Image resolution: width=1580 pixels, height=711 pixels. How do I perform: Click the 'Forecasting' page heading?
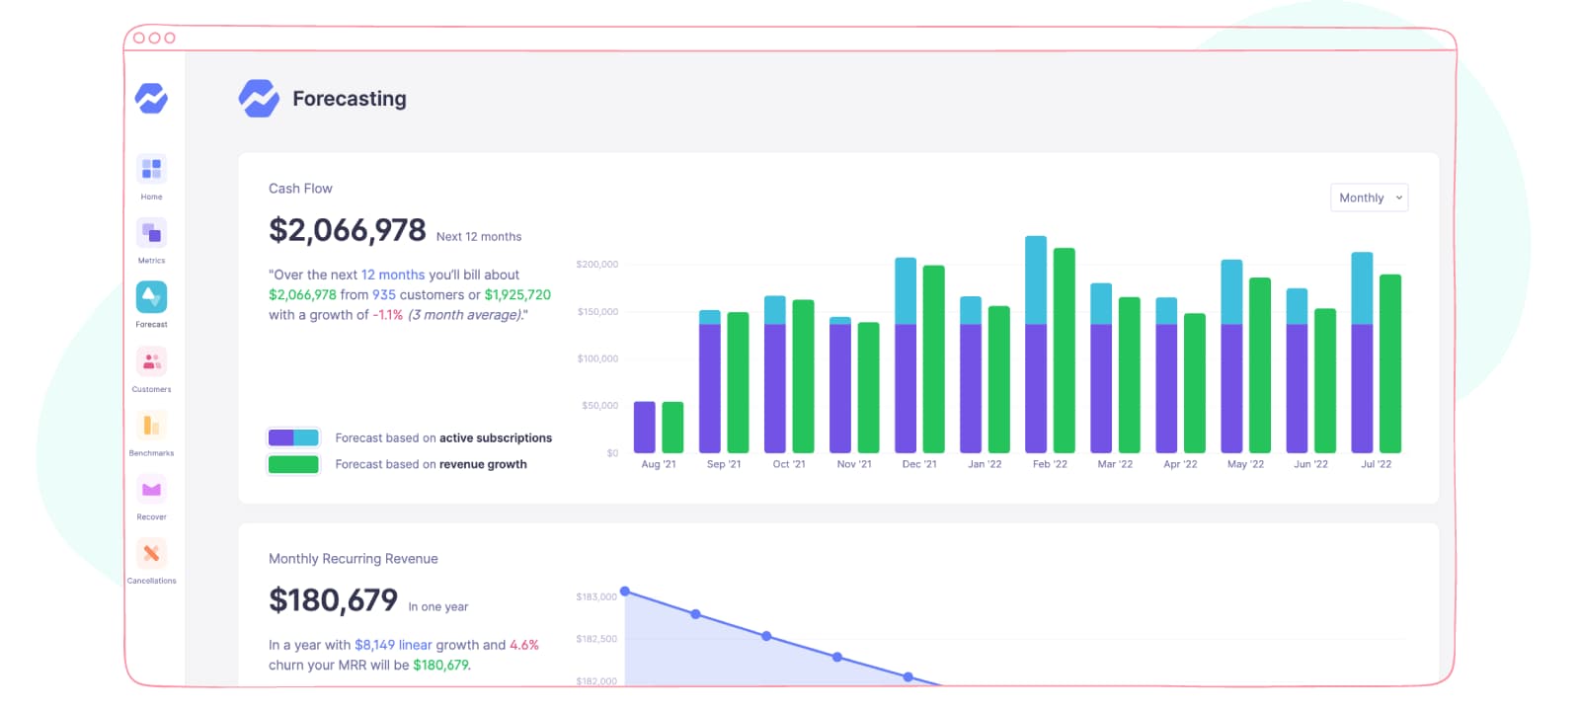coord(350,99)
